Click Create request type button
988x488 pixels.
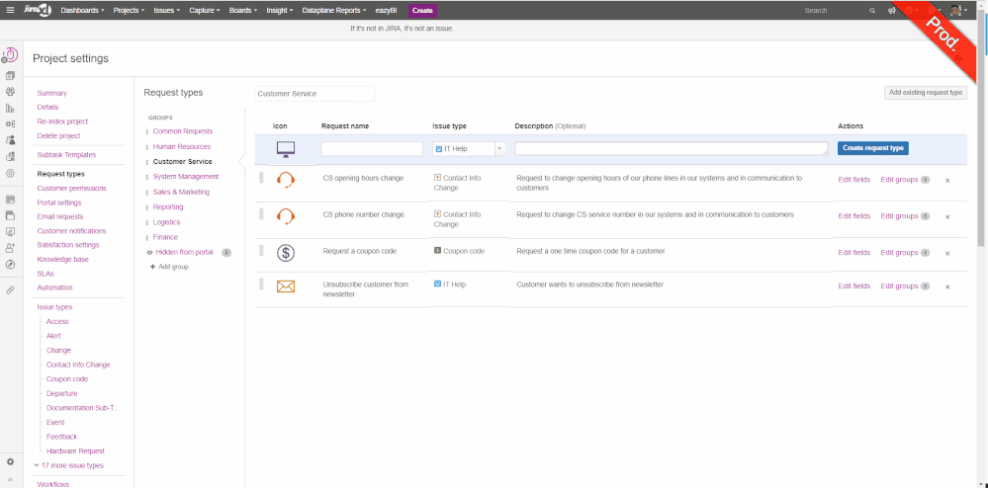tap(872, 148)
